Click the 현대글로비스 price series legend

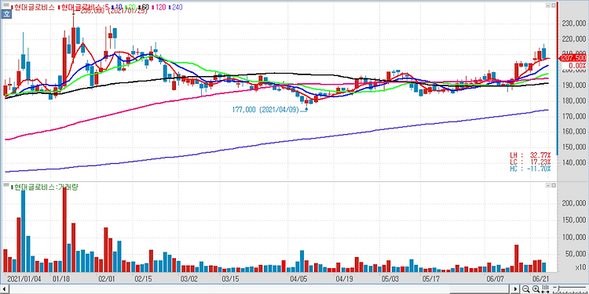33,8
